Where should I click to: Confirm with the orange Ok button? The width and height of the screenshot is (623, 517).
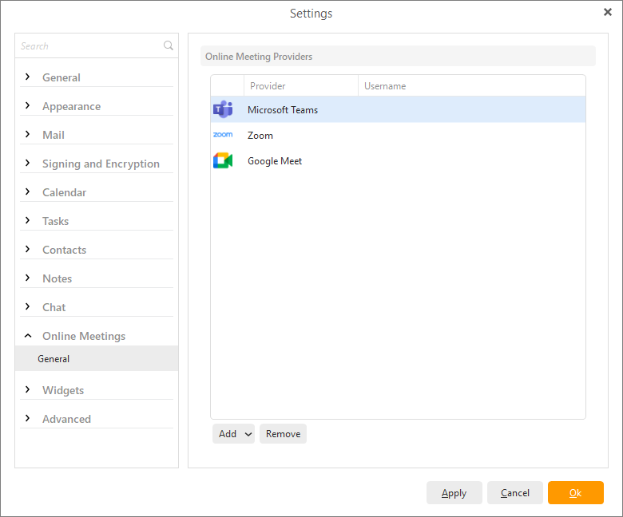[575, 493]
